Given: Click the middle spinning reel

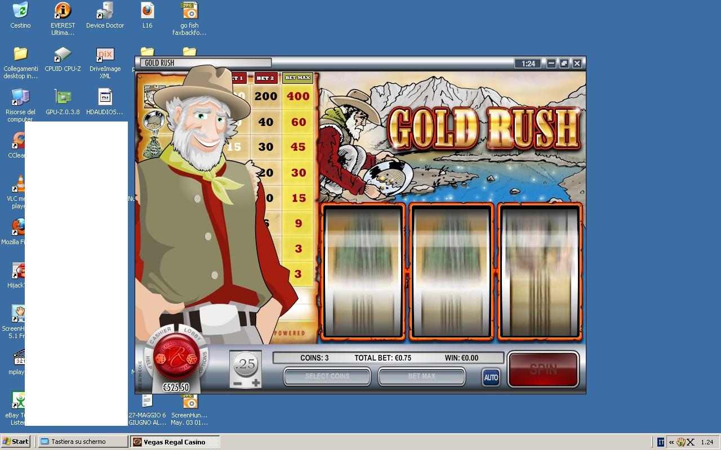Looking at the screenshot, I should [451, 272].
